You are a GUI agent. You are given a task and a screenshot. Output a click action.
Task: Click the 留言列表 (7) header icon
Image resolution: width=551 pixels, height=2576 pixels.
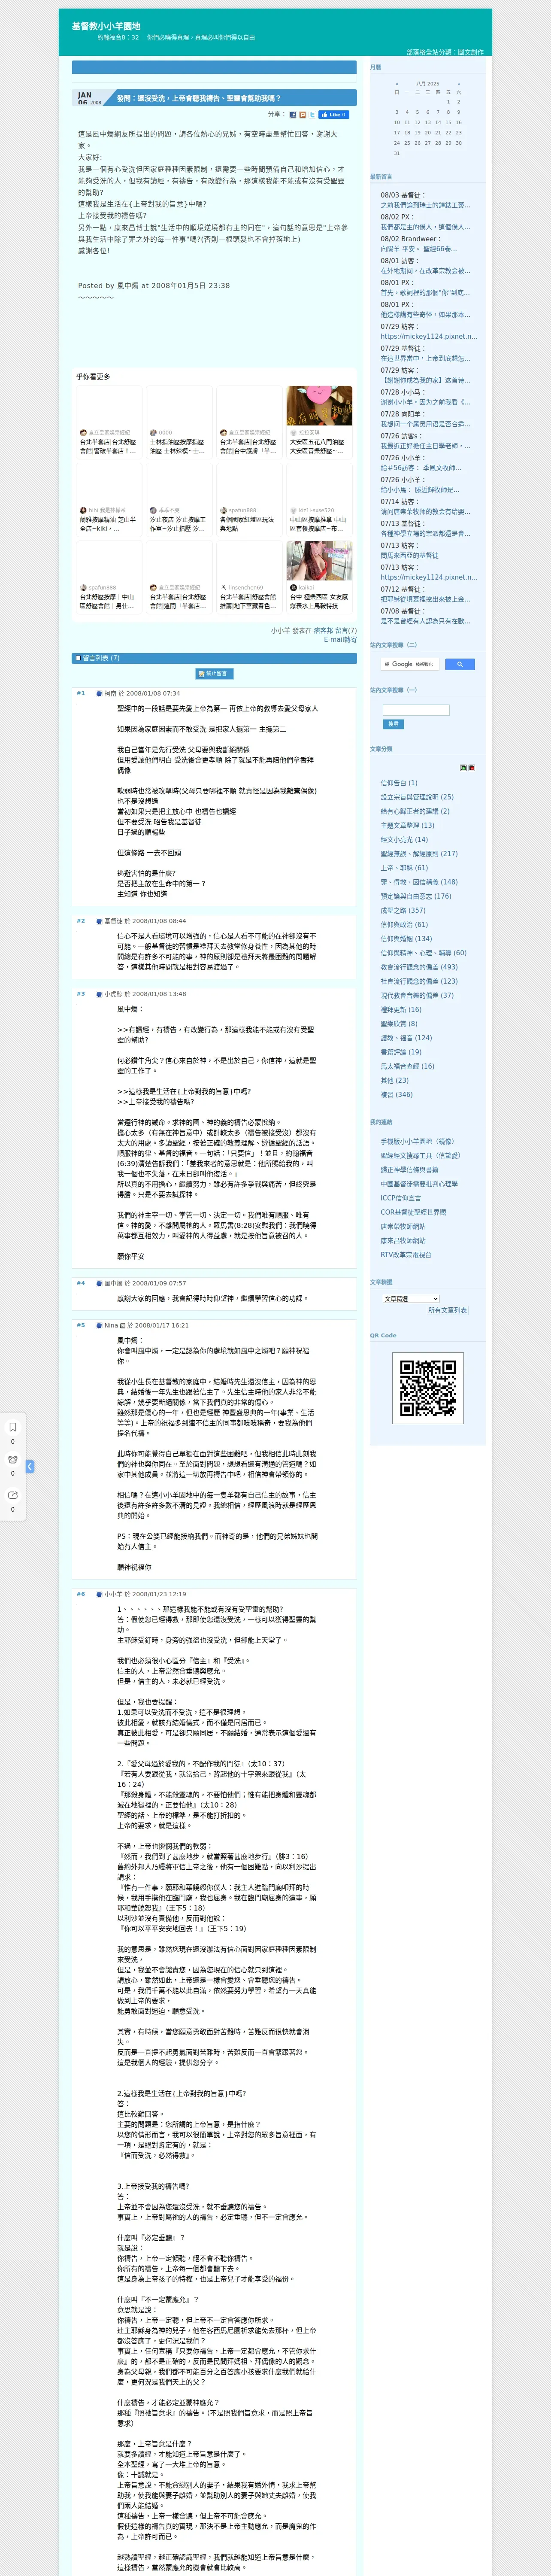click(78, 658)
